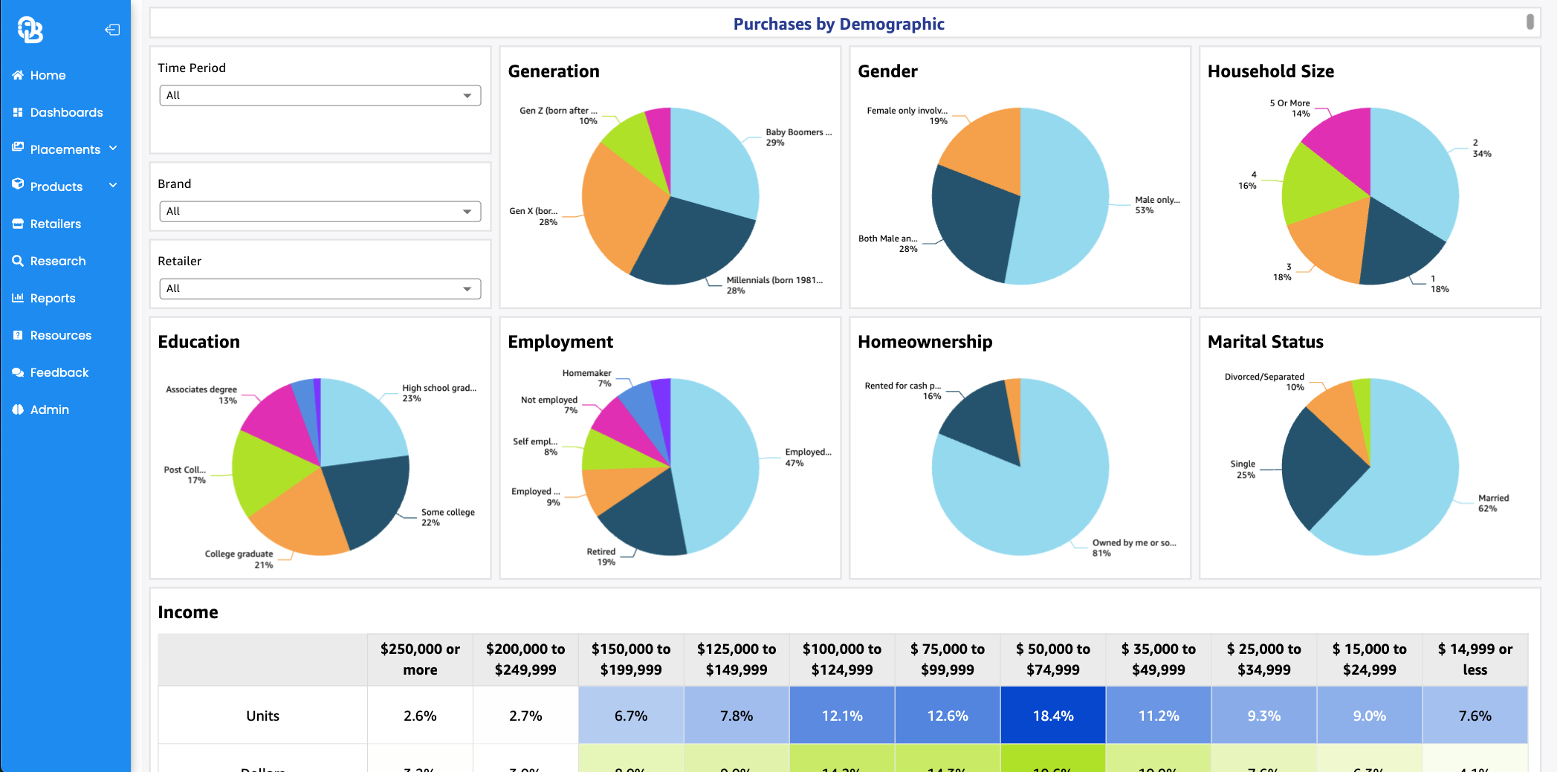Click the app logo in sidebar
This screenshot has height=772, width=1560.
point(30,30)
